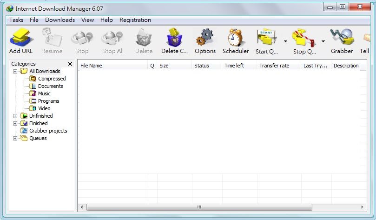Collapse the All Downloads tree node
Viewport: 376px width, 220px height.
coord(15,71)
